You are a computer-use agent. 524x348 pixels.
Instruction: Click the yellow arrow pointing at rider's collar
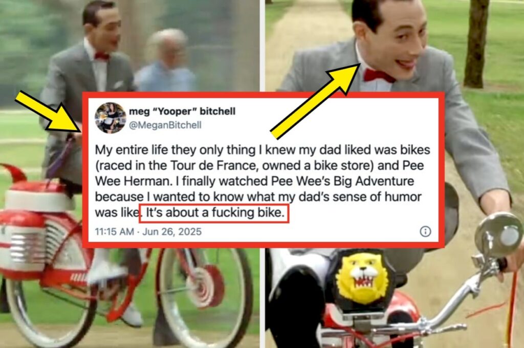[315, 101]
